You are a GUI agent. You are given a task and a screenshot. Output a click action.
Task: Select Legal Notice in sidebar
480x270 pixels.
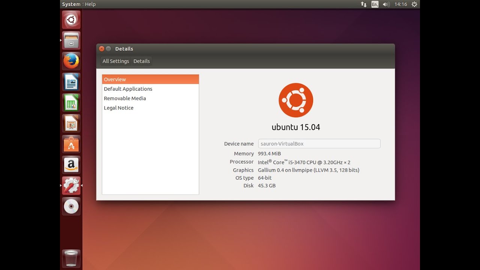pyautogui.click(x=150, y=108)
